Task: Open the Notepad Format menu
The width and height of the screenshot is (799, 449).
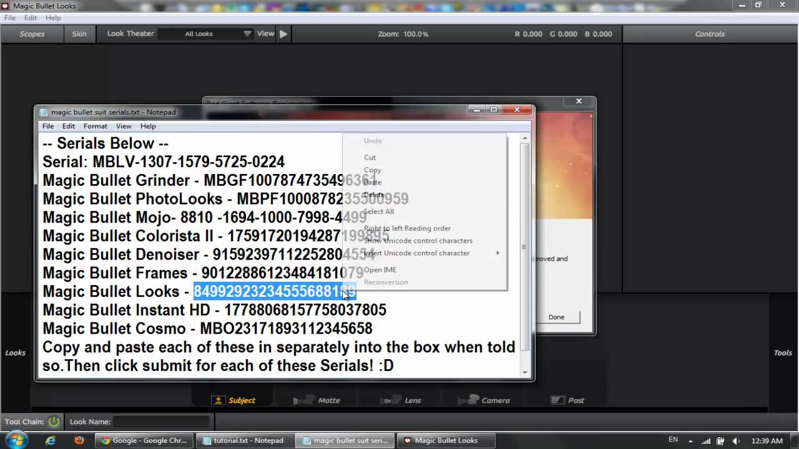Action: pos(96,126)
